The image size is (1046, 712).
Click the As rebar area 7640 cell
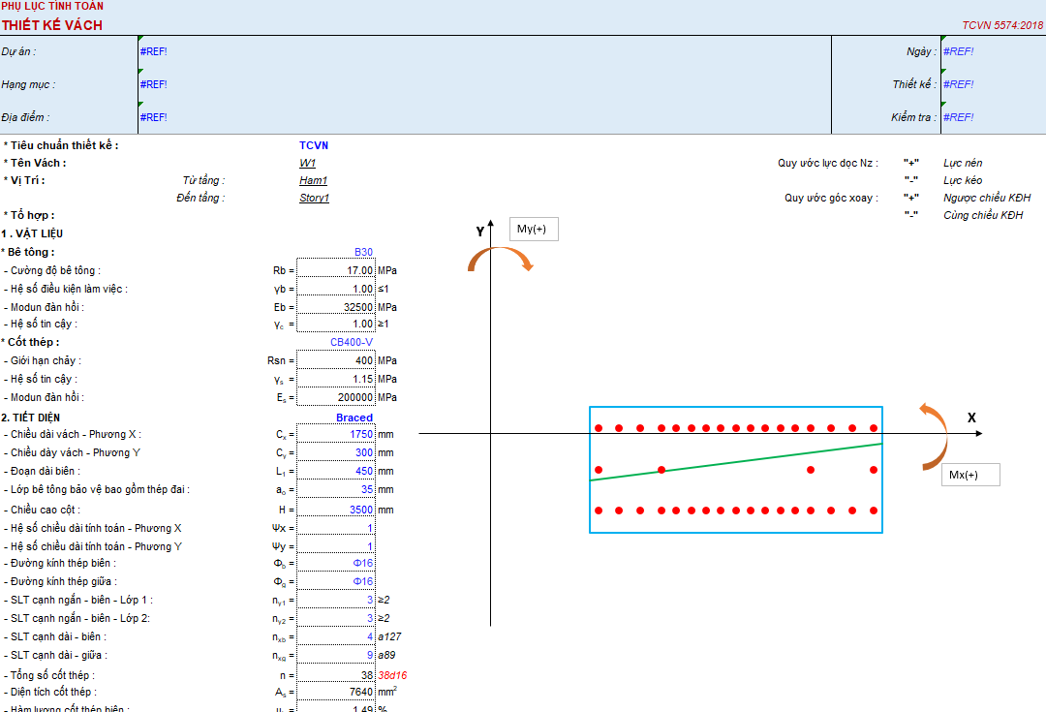[x=335, y=692]
